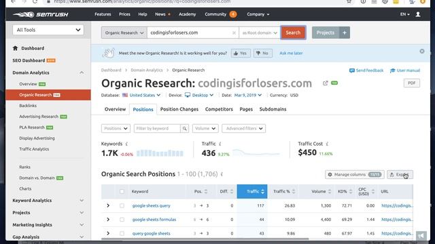435x244 pixels.
Task: Check the query google sheets row
Action: pos(122,233)
